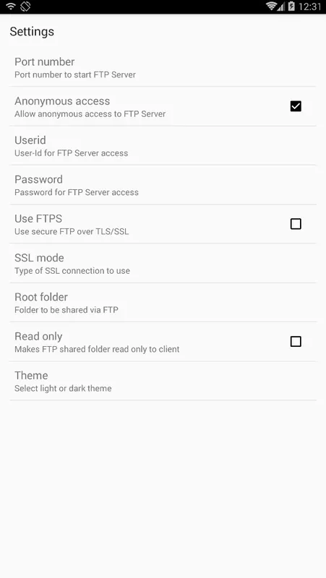
Task: Tap the battery charging icon
Action: 291,7
